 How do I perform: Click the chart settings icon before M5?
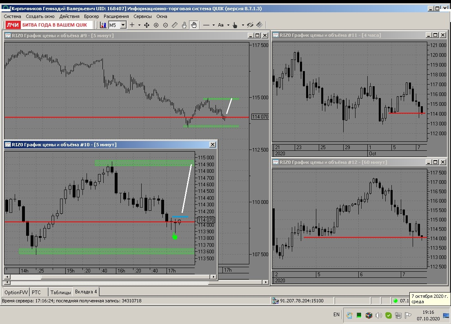coord(103,25)
